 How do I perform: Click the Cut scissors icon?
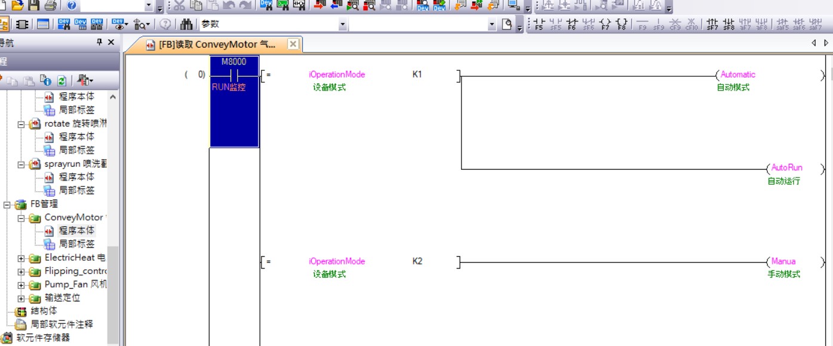(179, 5)
